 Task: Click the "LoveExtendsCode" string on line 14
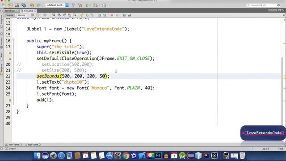(103, 29)
